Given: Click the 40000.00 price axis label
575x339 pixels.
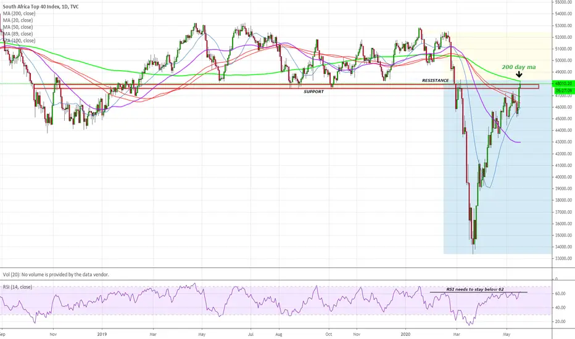Looking at the screenshot, I should [564, 177].
